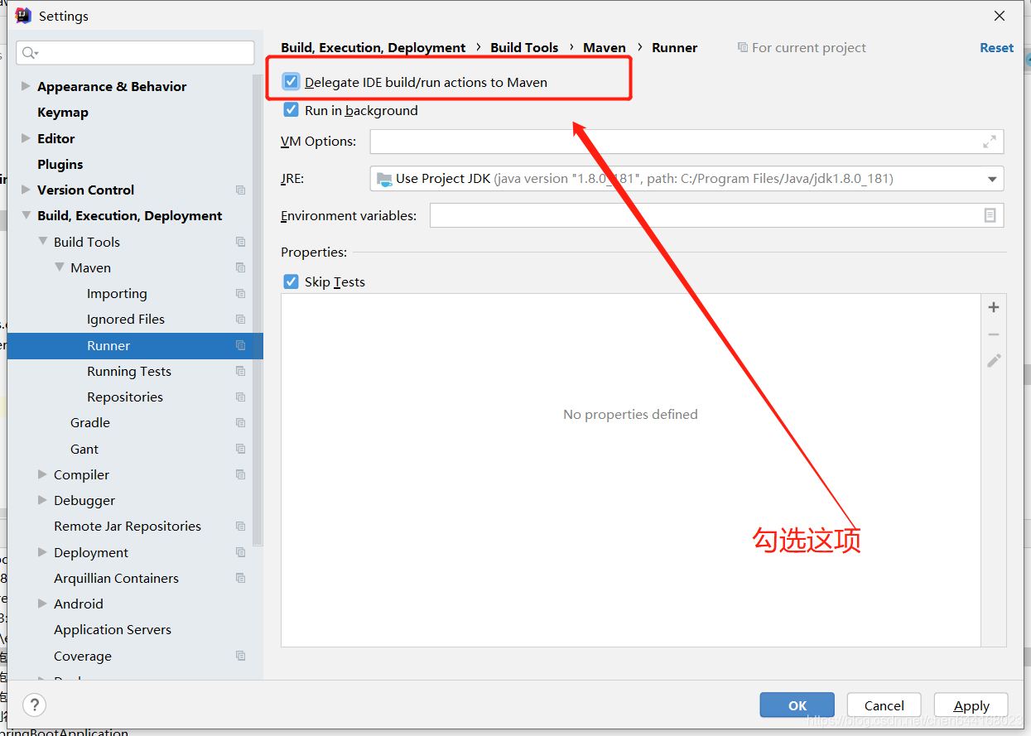Focus the settings search field
1031x736 pixels.
pos(135,53)
